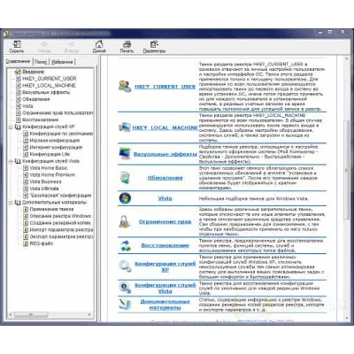
Task: Select Vista Home Premium in the tree
Action: [x=52, y=175]
